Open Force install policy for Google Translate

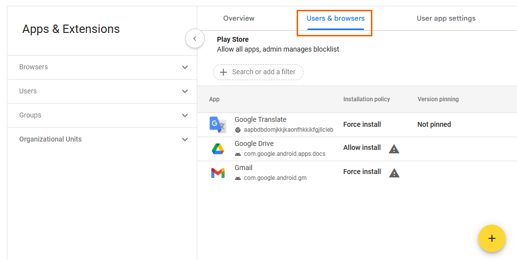362,124
